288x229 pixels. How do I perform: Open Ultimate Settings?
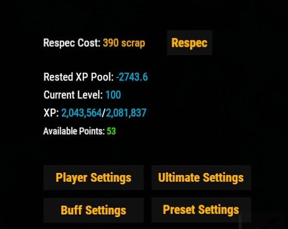[x=201, y=178]
